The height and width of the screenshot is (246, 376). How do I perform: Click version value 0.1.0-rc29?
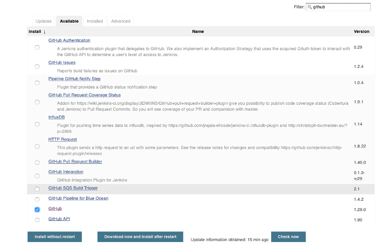(x=359, y=176)
